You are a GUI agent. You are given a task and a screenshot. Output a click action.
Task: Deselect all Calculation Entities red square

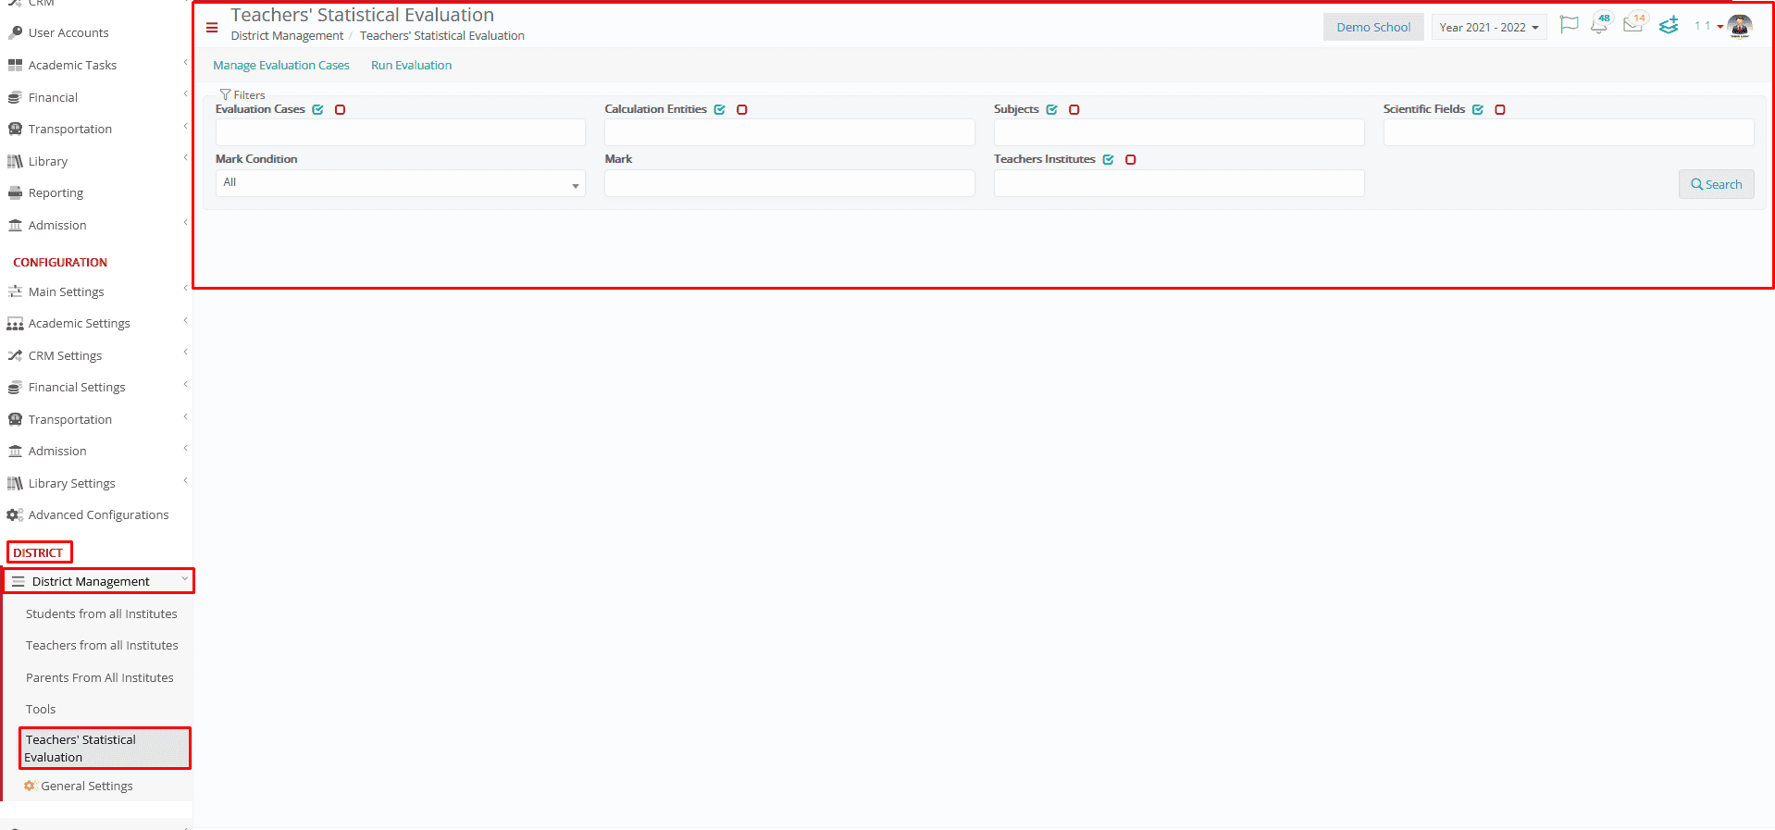(x=741, y=109)
